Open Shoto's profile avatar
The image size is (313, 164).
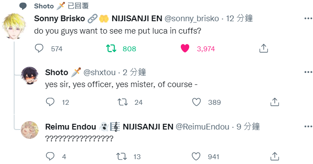pyautogui.click(x=30, y=76)
